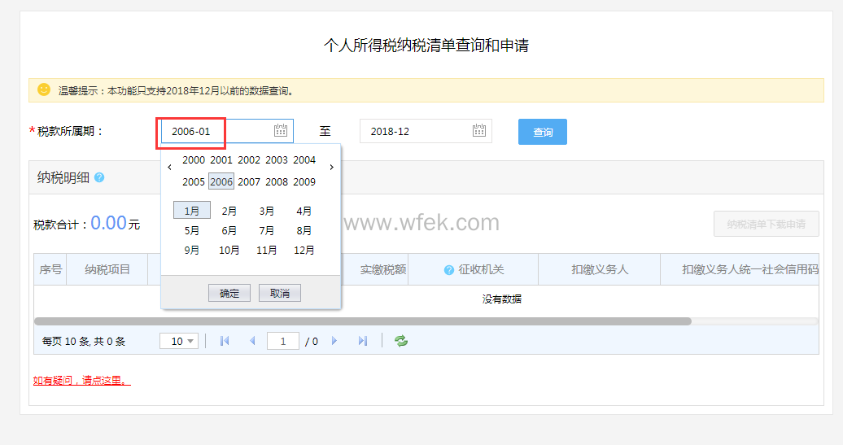Show next decade of years in picker
The width and height of the screenshot is (843, 445).
(x=332, y=168)
